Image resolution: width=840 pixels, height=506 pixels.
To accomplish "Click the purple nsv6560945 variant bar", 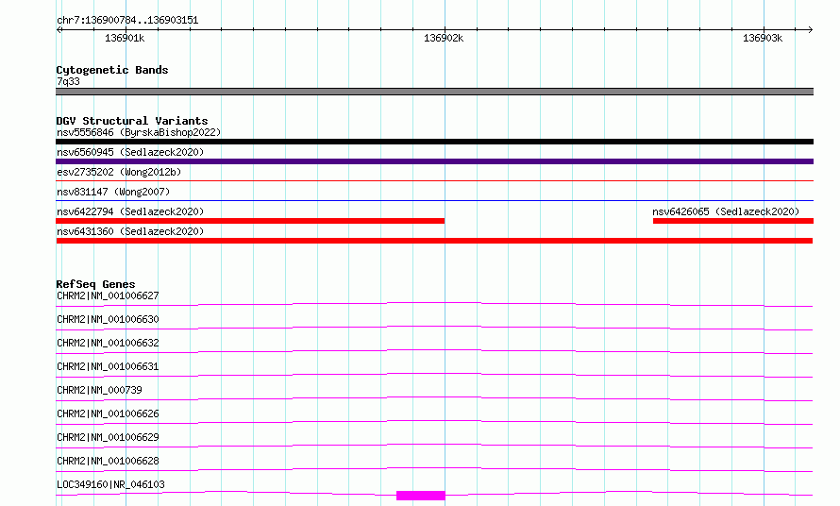I will click(x=434, y=161).
